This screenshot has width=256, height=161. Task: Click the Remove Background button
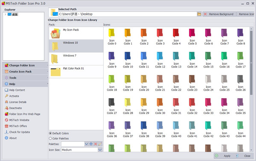[x=219, y=14]
